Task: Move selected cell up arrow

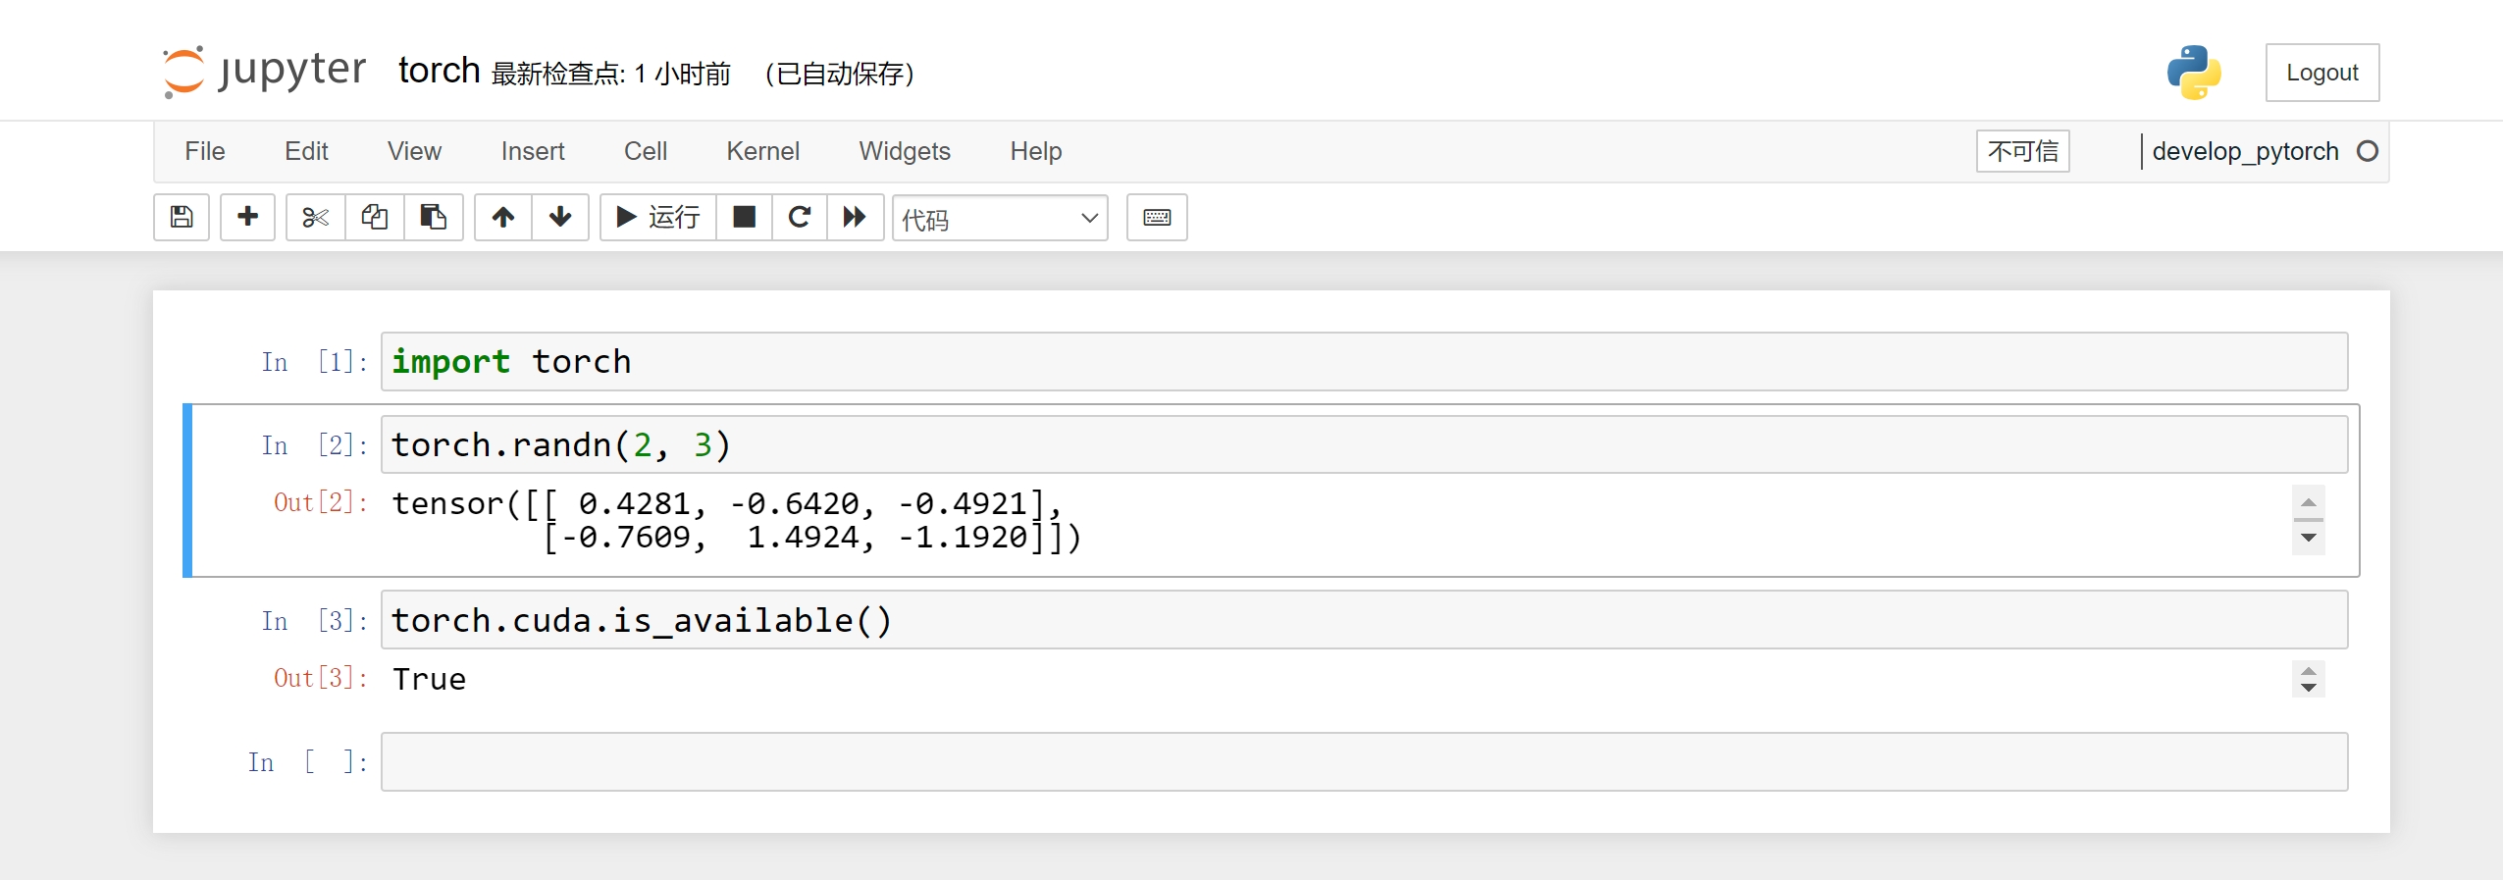Action: pos(503,217)
